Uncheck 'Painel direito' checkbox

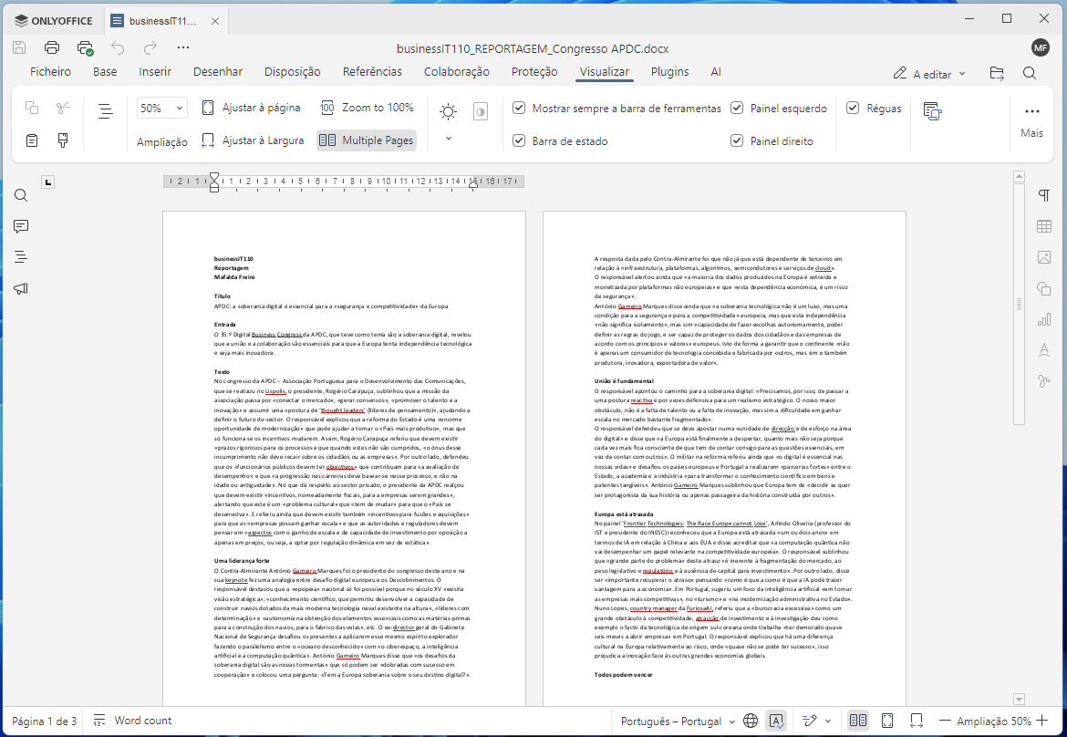coord(736,140)
